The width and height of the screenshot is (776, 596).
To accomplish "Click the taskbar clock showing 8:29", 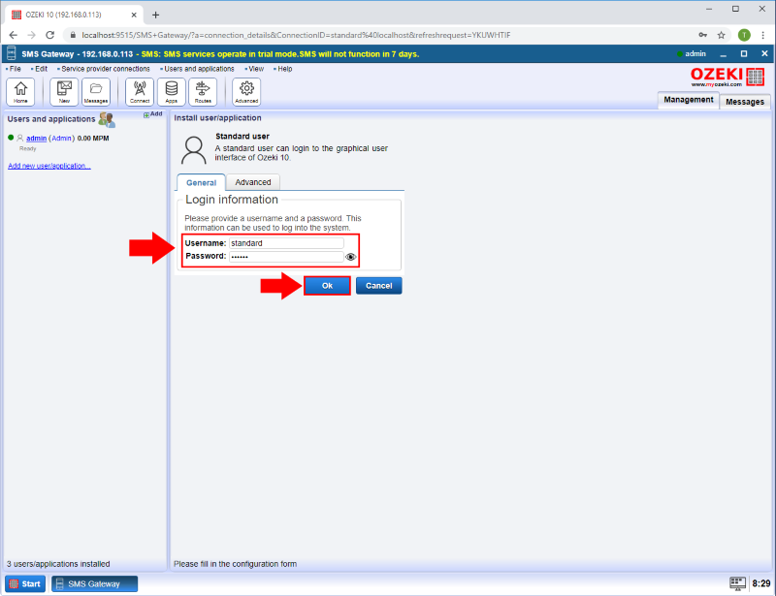I will [x=761, y=583].
